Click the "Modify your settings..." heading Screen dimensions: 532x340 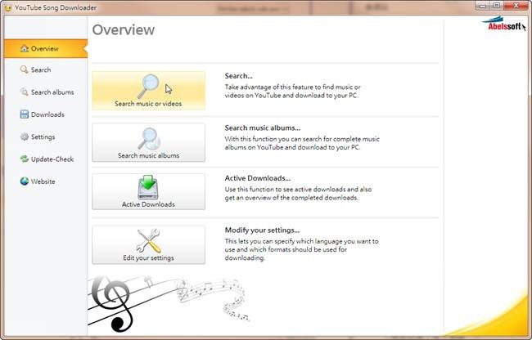[x=262, y=230]
